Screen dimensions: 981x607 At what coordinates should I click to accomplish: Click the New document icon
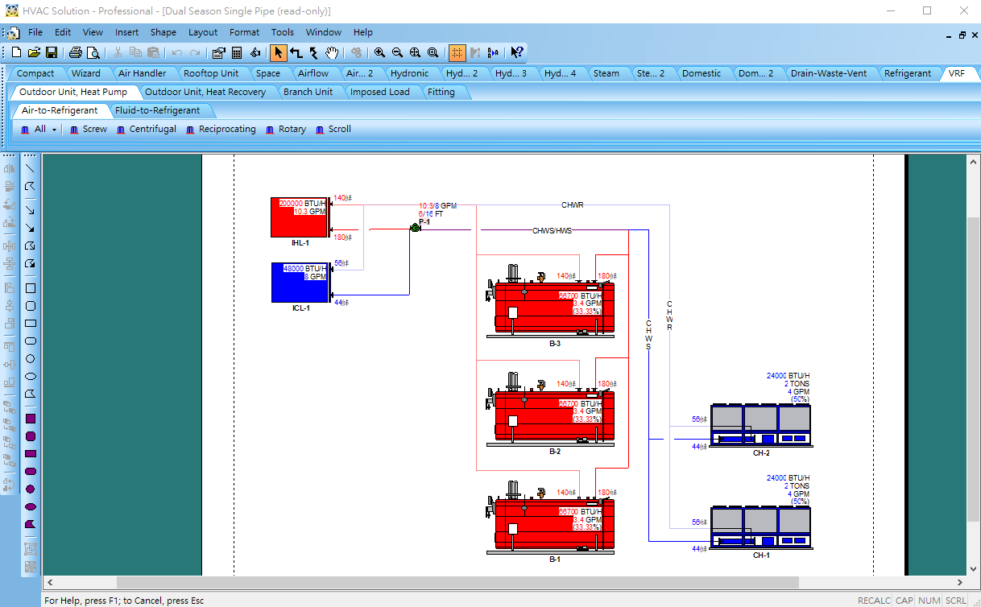[17, 52]
